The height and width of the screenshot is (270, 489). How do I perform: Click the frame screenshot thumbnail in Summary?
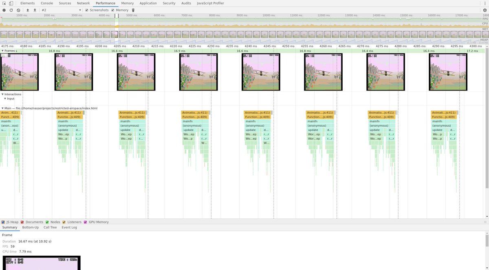(42, 263)
